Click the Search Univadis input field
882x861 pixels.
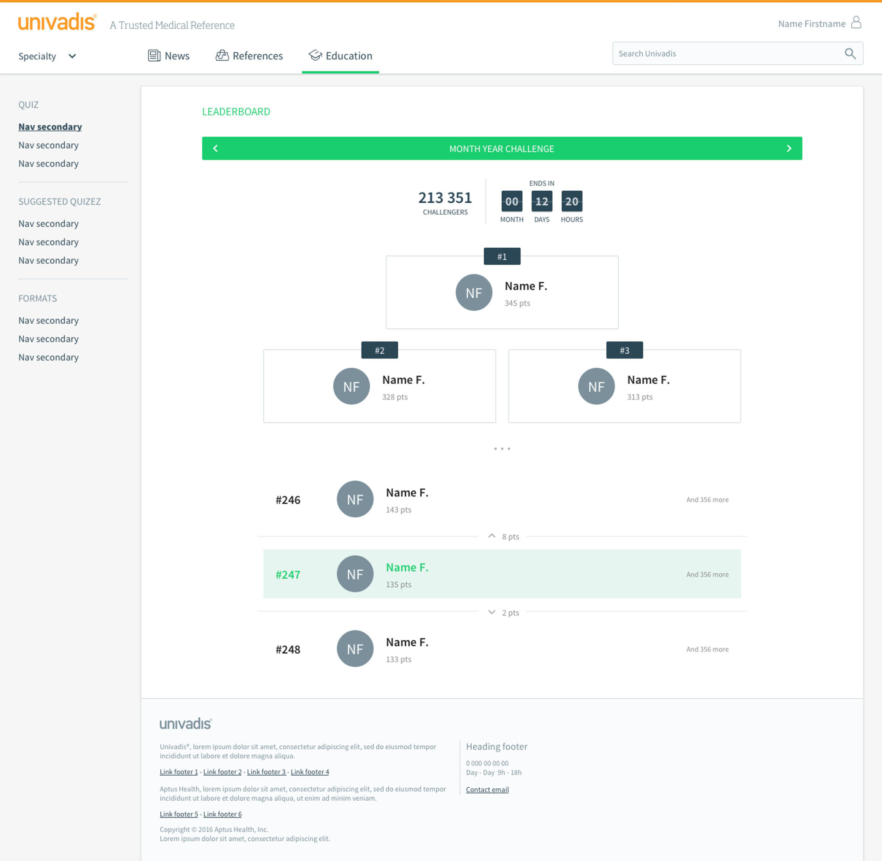726,53
